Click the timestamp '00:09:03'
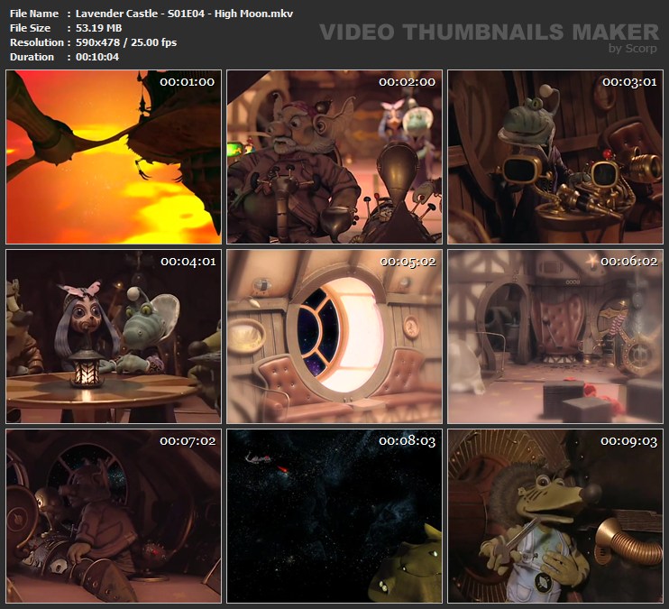The height and width of the screenshot is (609, 669). click(x=629, y=440)
